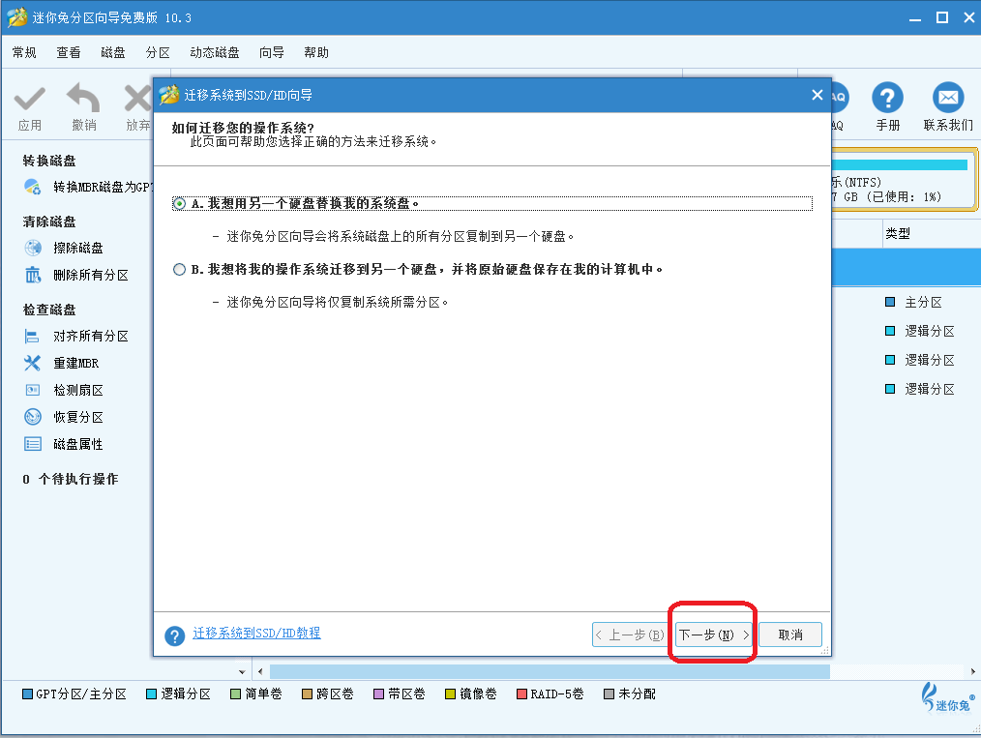Viewport: 981px width, 738px height.
Task: Click the horizontal scrollbar left arrow
Action: pos(260,671)
